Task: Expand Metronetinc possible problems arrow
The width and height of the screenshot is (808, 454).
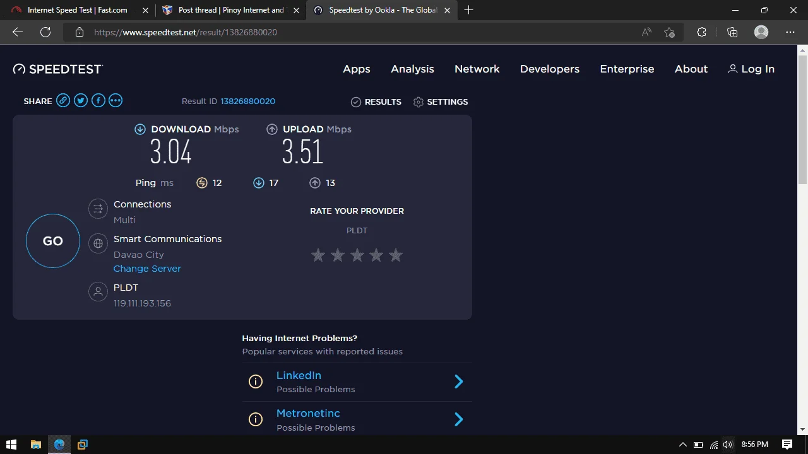Action: coord(459,419)
